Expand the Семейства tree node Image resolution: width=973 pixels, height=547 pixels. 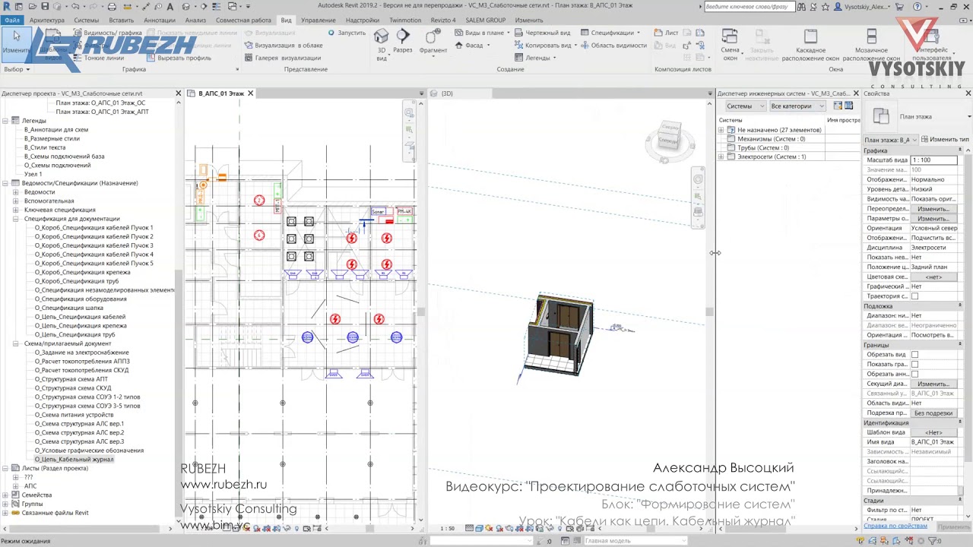(x=5, y=495)
